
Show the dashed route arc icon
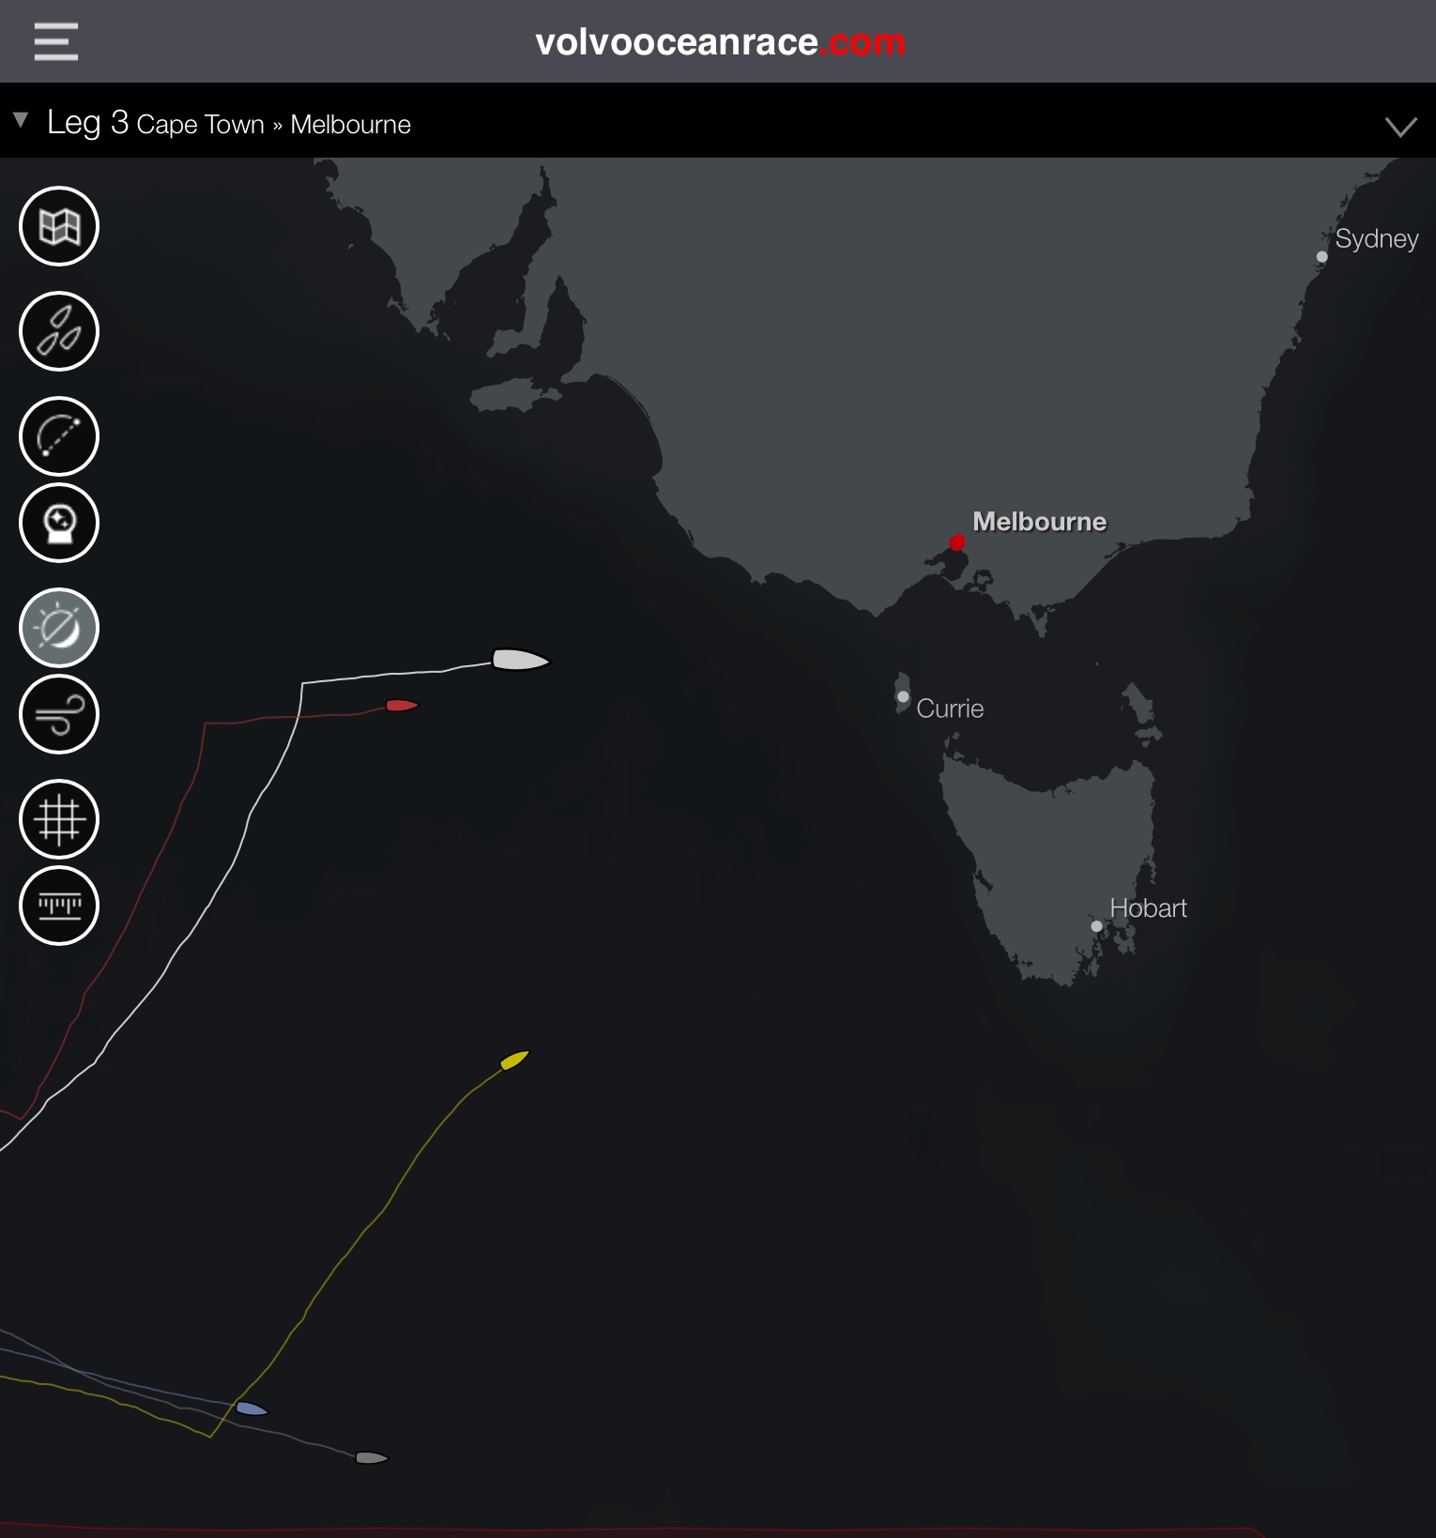59,436
